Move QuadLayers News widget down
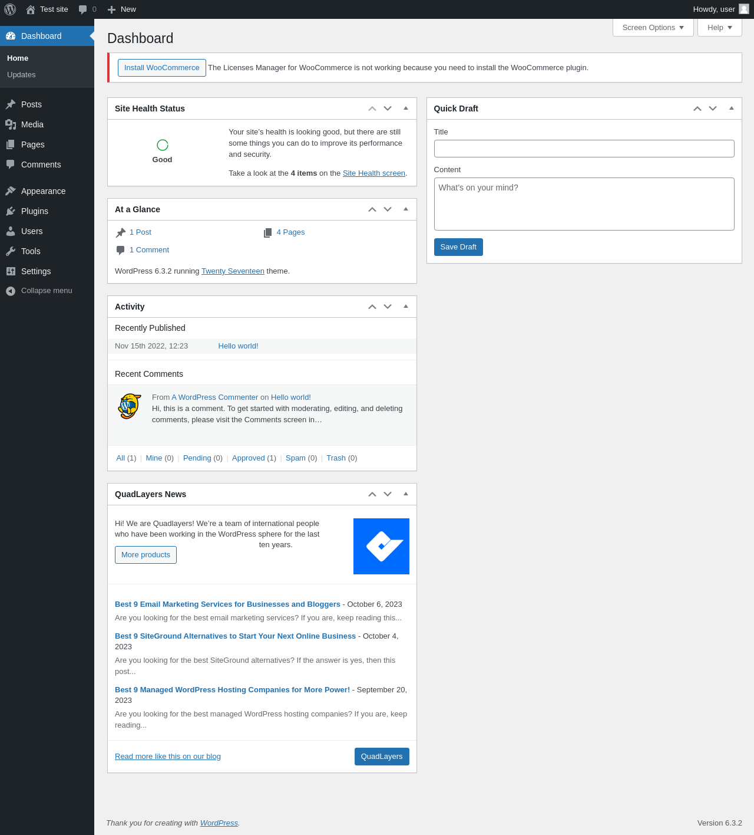Viewport: 754px width, 835px height. (x=388, y=494)
